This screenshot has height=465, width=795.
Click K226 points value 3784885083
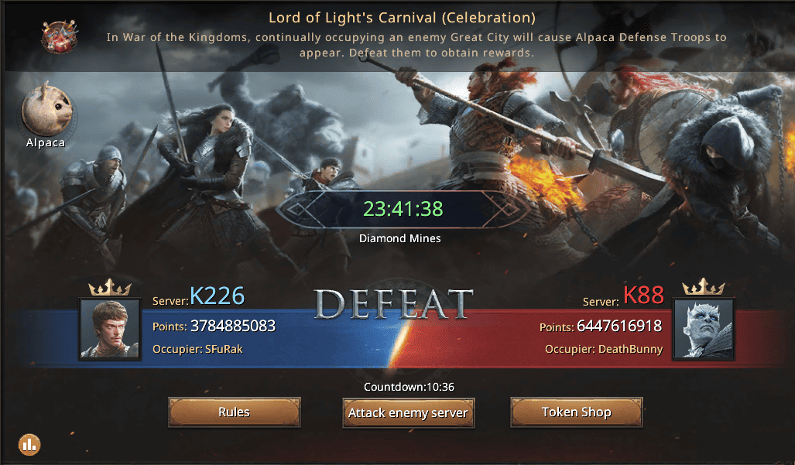coord(233,326)
